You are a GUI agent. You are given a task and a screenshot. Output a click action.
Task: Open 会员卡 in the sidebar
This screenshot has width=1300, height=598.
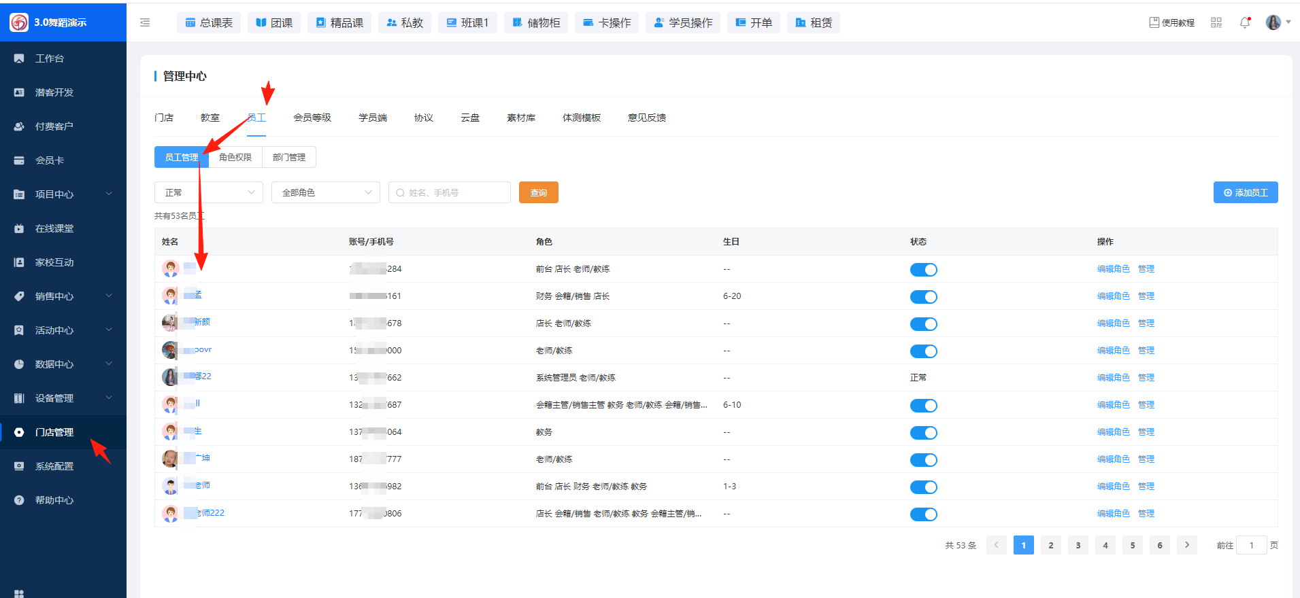tap(49, 160)
